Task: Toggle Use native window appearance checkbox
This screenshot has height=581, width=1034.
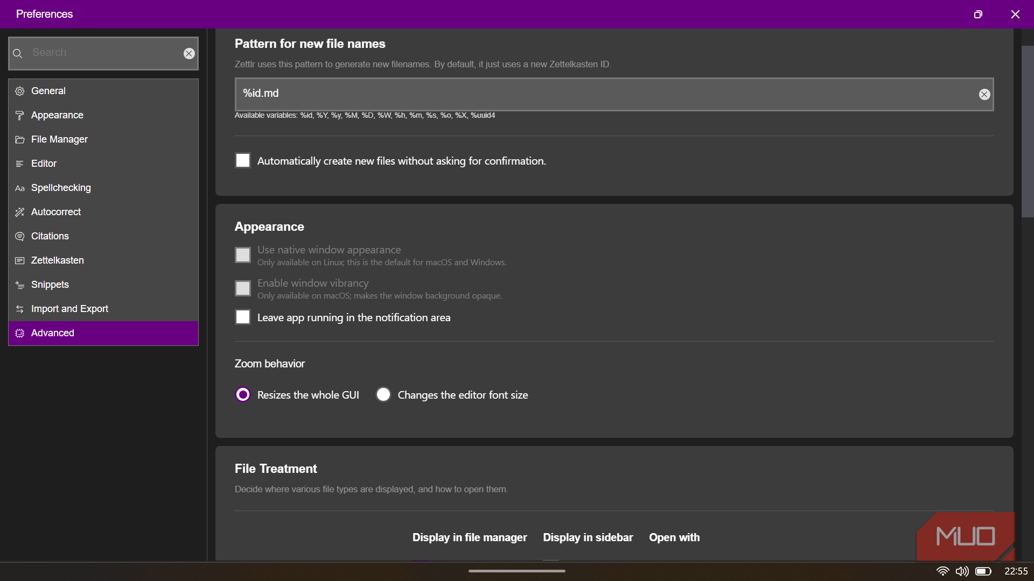Action: (243, 255)
